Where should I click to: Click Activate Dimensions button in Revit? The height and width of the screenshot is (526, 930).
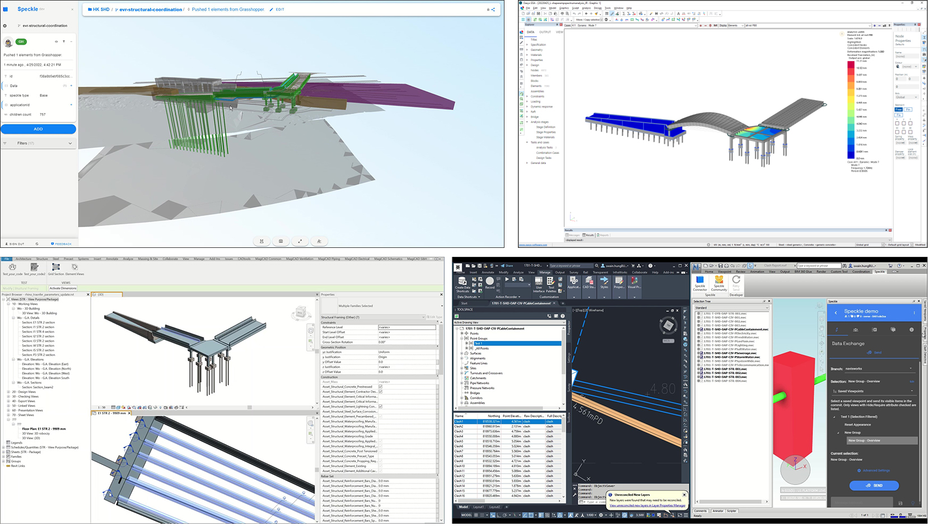[x=63, y=289]
